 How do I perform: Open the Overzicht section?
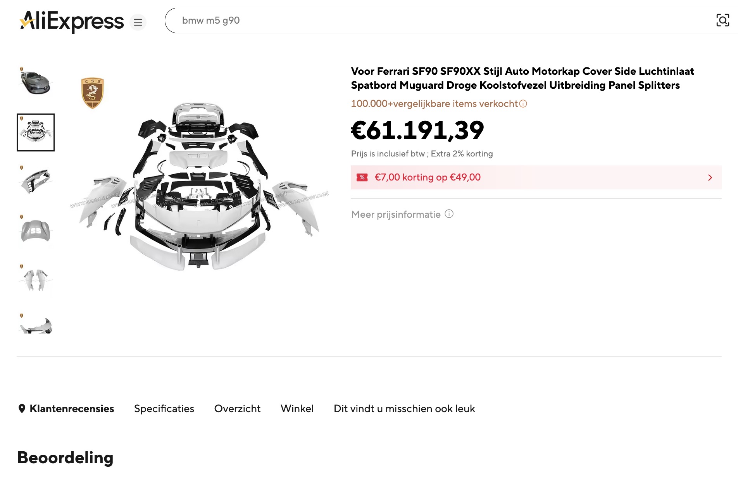pos(237,409)
